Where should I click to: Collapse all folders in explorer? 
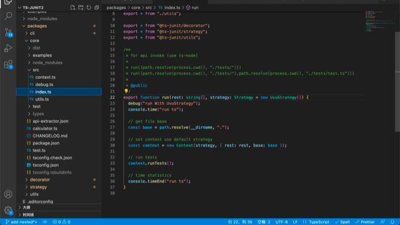97,8
